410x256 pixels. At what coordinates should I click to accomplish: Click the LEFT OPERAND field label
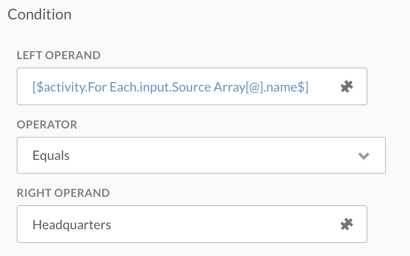59,55
